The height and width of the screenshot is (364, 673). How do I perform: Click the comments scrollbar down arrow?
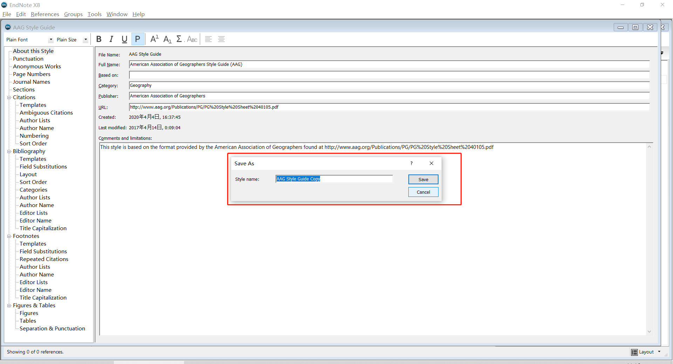coord(649,331)
